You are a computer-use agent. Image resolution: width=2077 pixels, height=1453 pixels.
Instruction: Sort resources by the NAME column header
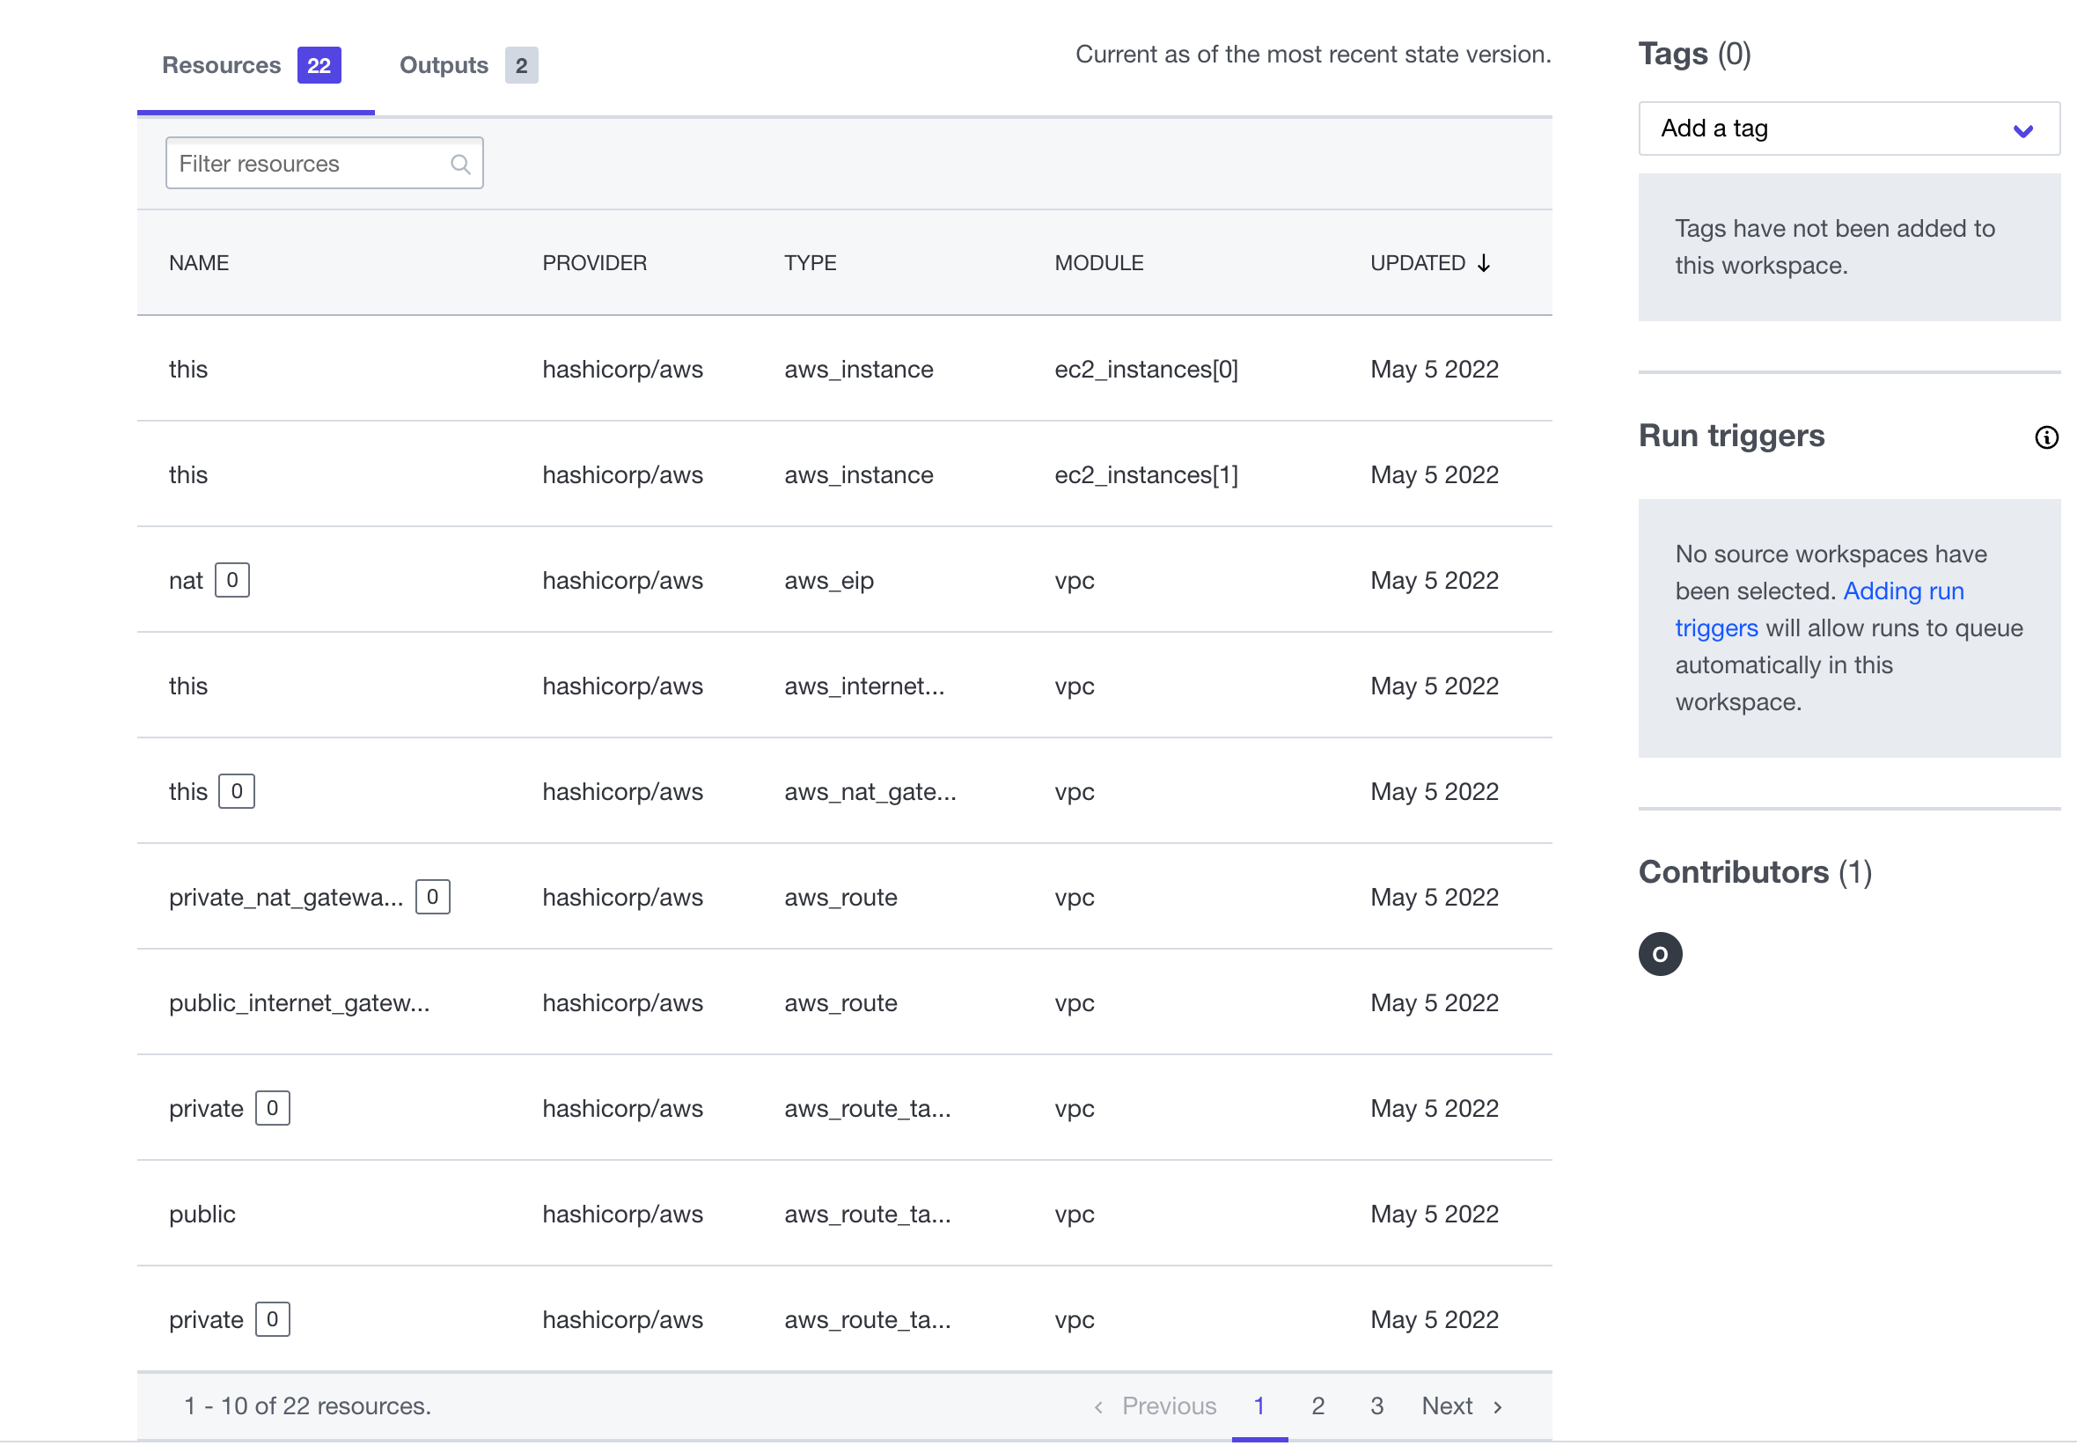click(199, 263)
